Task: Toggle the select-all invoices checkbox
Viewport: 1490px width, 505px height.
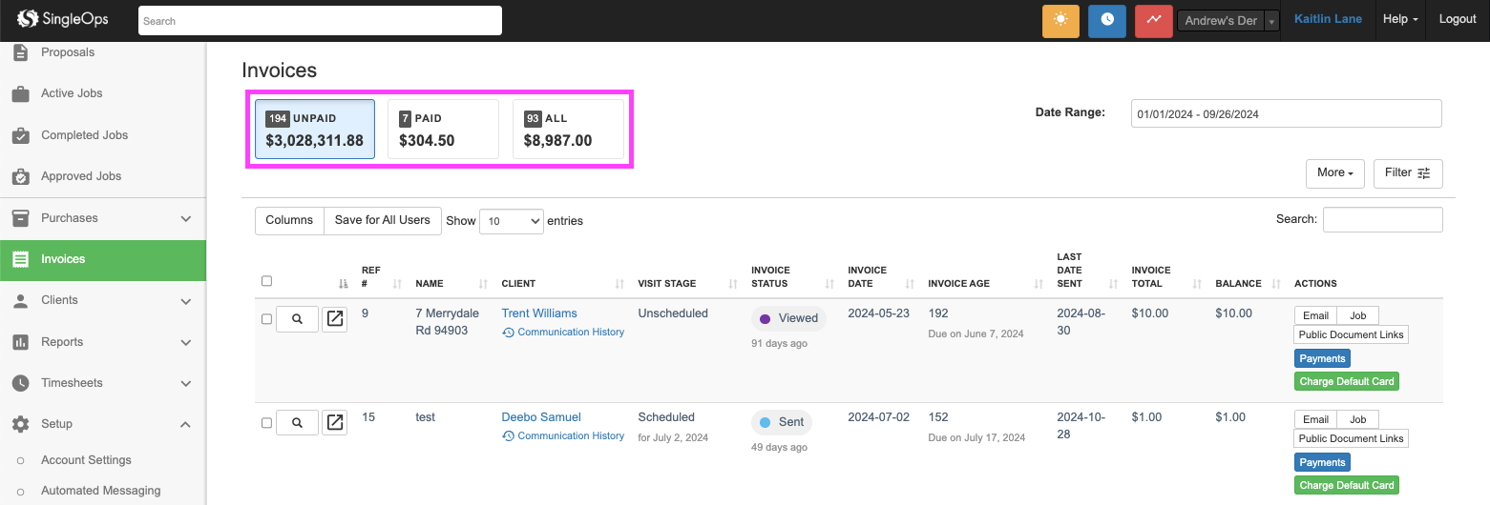Action: 266,281
